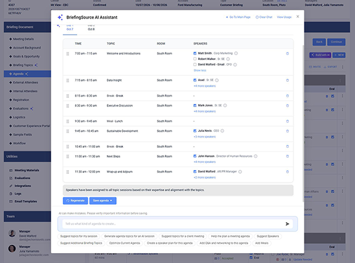Delete the Welcome and Introductions row via trash icon
The height and width of the screenshot is (263, 355).
coord(288,54)
